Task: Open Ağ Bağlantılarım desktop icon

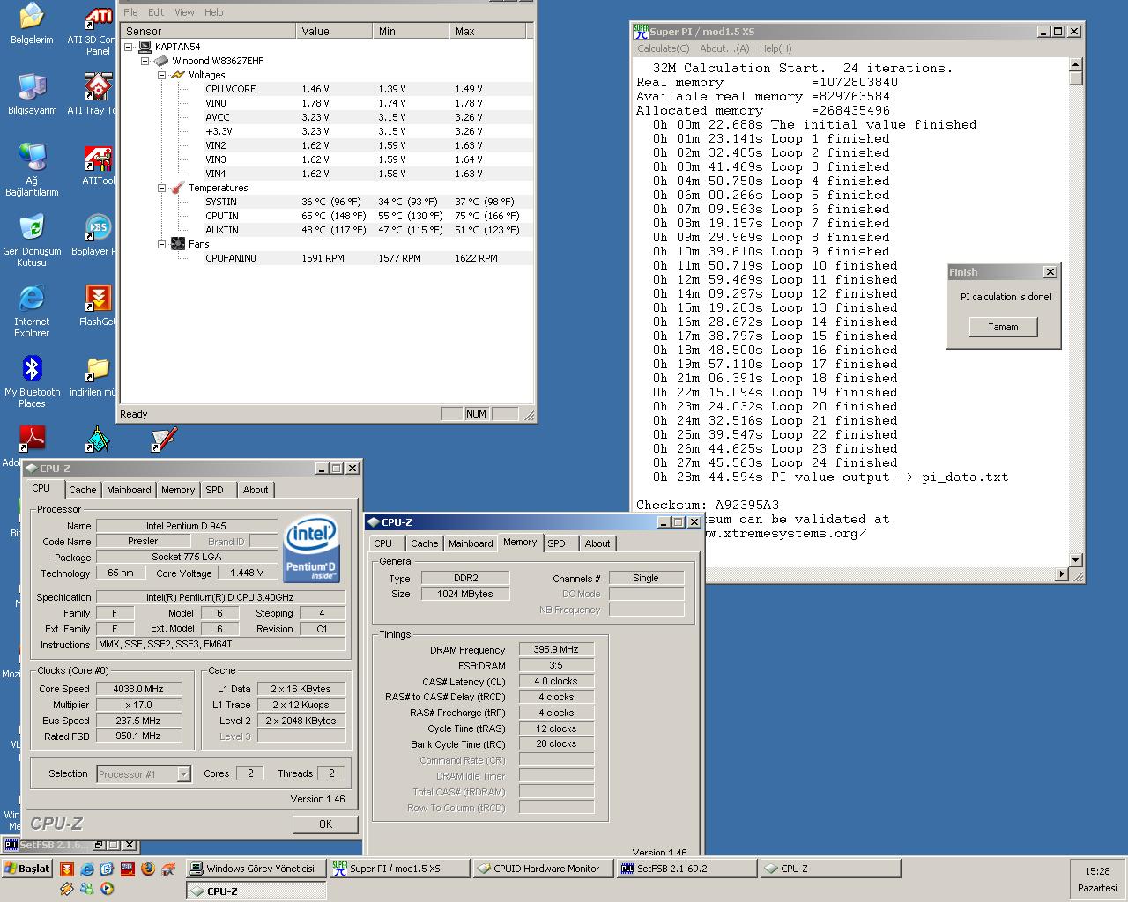Action: pos(32,157)
